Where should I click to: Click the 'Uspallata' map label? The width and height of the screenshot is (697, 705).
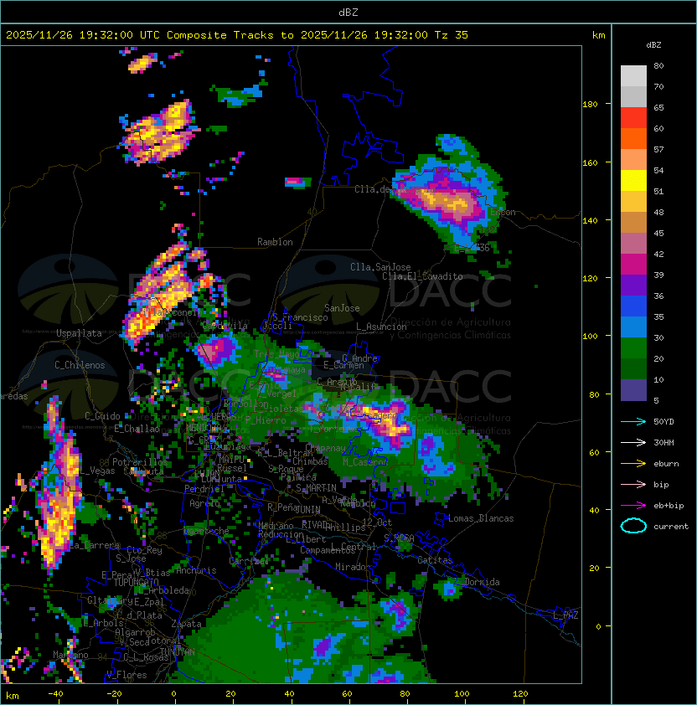tap(79, 333)
